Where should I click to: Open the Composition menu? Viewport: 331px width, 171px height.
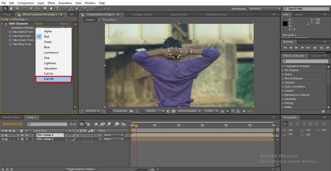[26, 3]
